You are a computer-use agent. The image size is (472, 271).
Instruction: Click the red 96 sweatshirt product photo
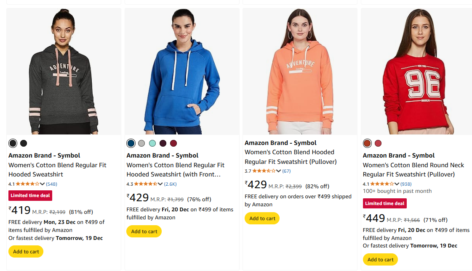(416, 71)
